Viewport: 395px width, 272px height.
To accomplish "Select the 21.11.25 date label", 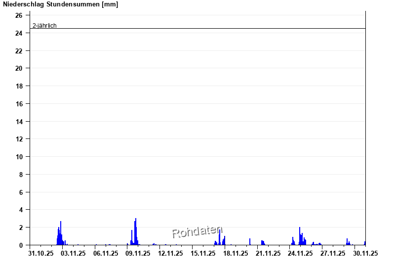I will 268,253.
